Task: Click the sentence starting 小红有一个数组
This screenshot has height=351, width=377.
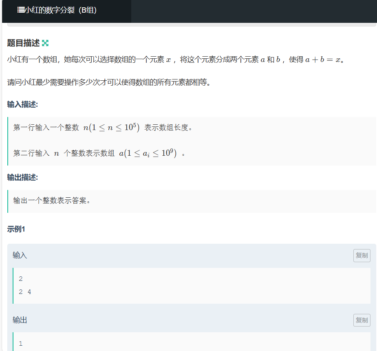Action: click(x=176, y=60)
